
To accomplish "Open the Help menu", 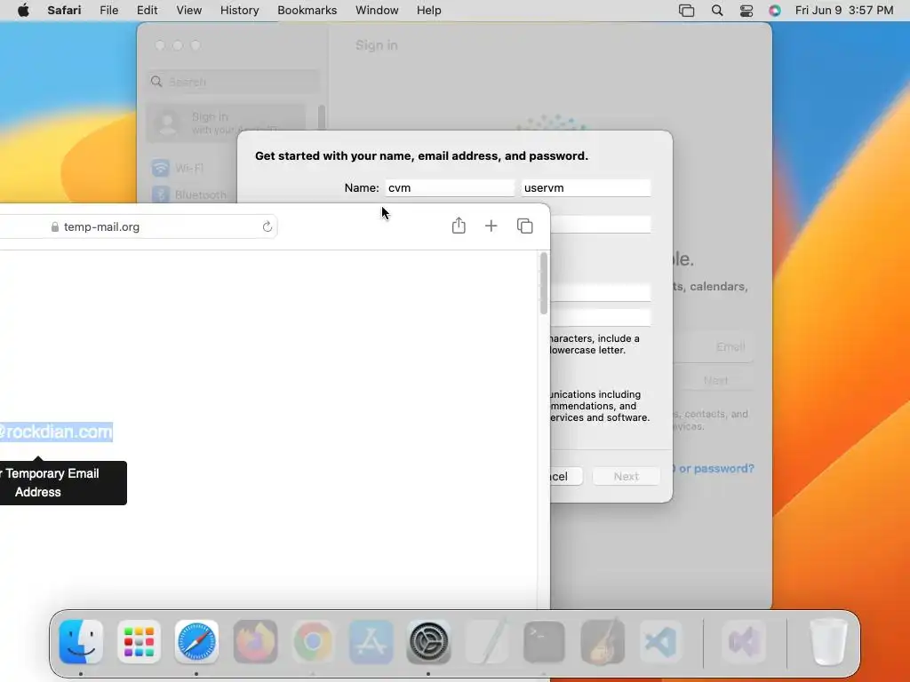I will coord(429,11).
